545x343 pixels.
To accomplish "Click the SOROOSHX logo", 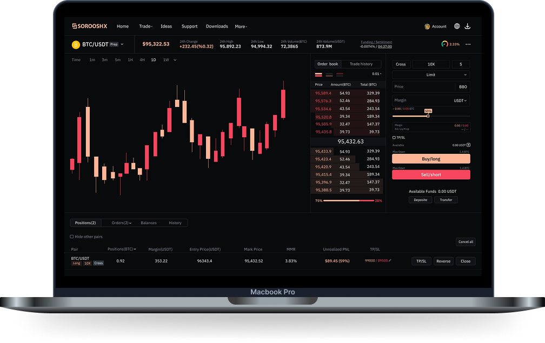I will (89, 26).
